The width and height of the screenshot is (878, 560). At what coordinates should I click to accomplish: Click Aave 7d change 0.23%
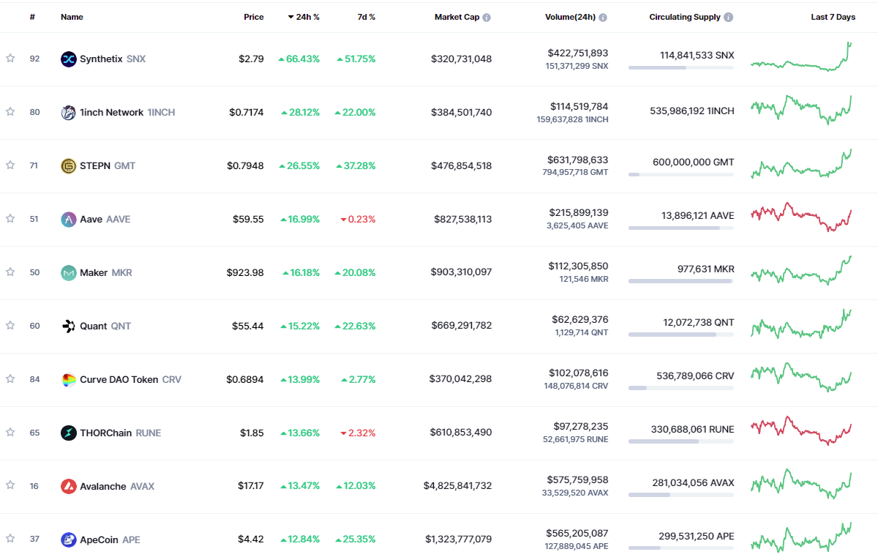pyautogui.click(x=358, y=219)
